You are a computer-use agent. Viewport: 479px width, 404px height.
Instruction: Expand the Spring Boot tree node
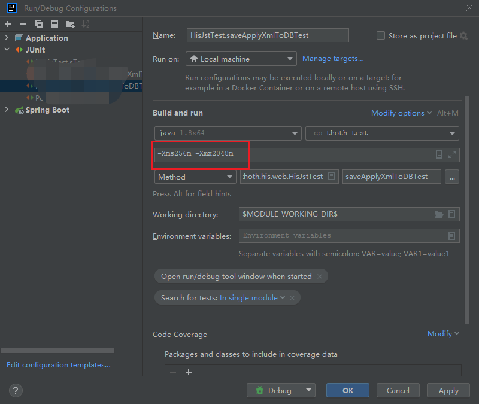pyautogui.click(x=7, y=110)
